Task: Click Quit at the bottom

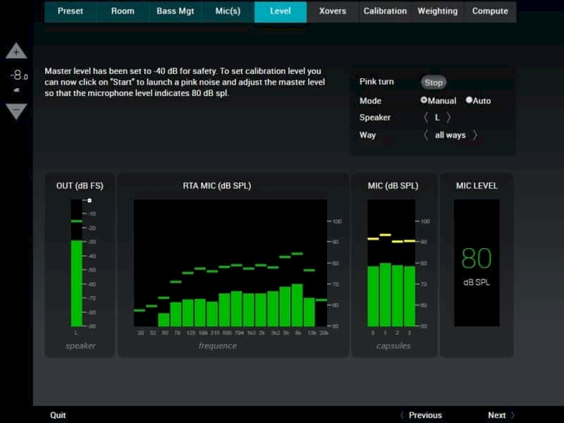Action: click(58, 415)
